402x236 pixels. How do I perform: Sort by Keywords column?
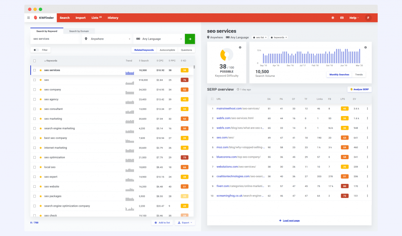pyautogui.click(x=51, y=61)
